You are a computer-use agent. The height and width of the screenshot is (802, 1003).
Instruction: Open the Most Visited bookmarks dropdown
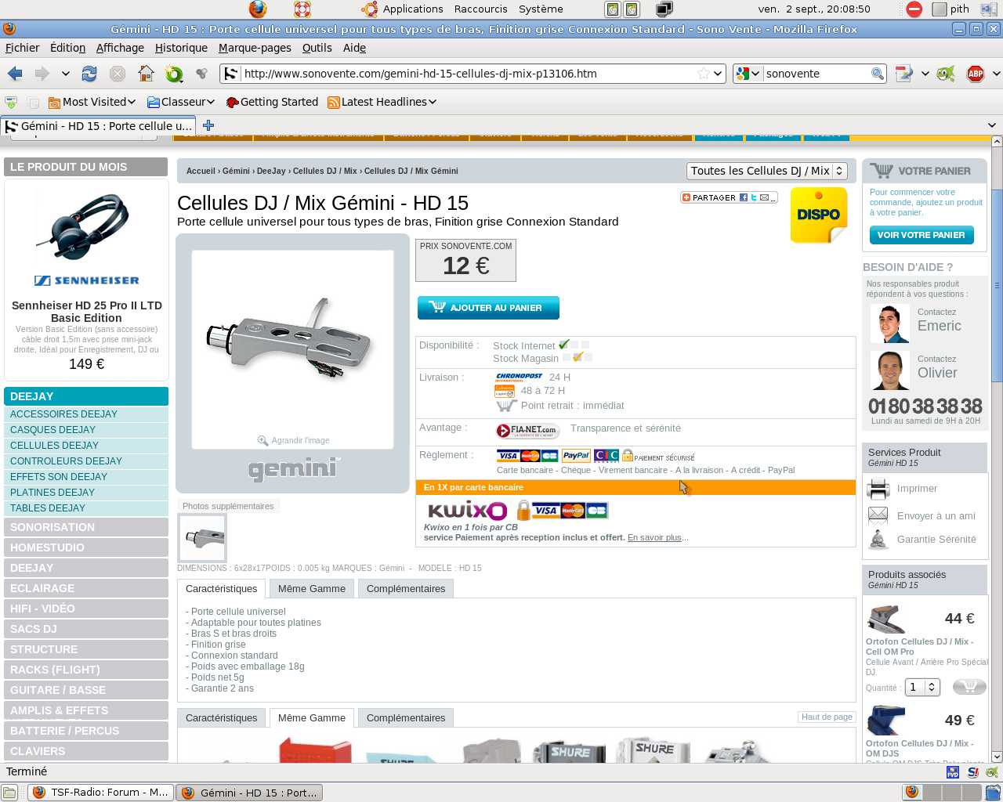[92, 102]
